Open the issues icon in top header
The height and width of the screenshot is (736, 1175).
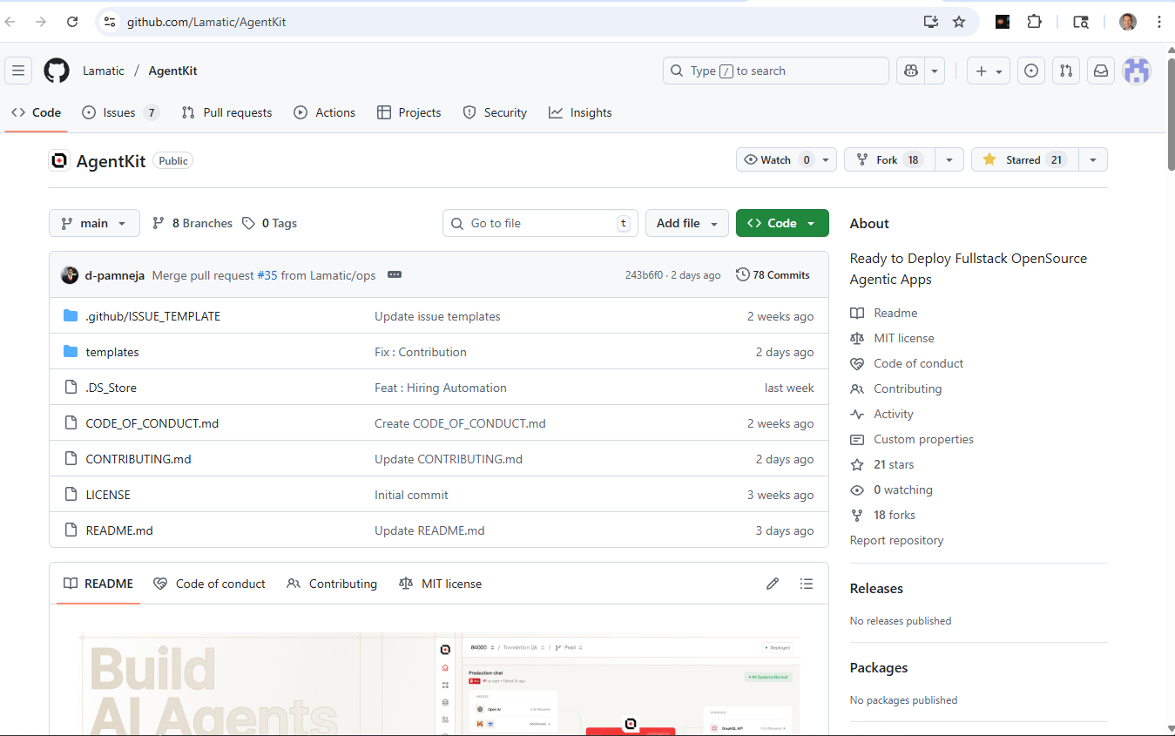(1031, 71)
